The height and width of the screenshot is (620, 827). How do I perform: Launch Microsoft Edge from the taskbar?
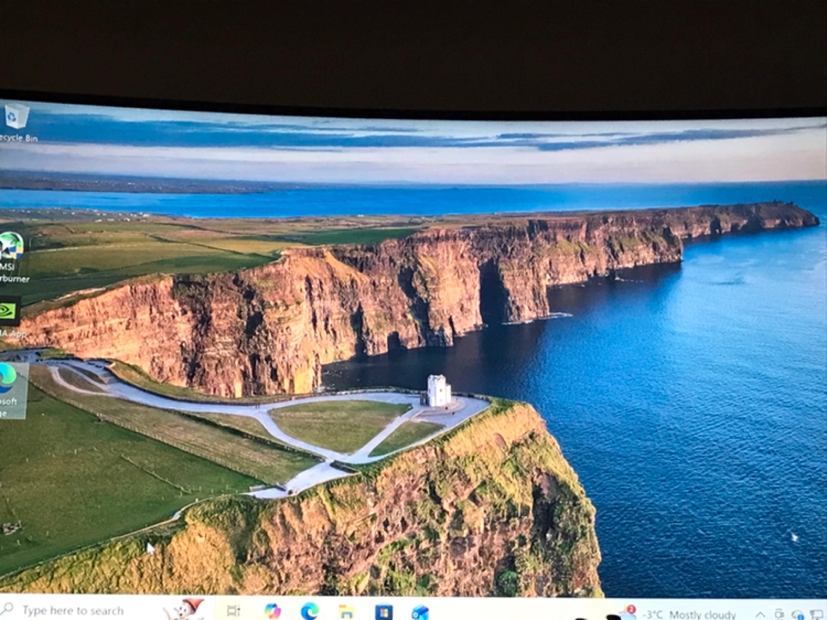coord(310,611)
